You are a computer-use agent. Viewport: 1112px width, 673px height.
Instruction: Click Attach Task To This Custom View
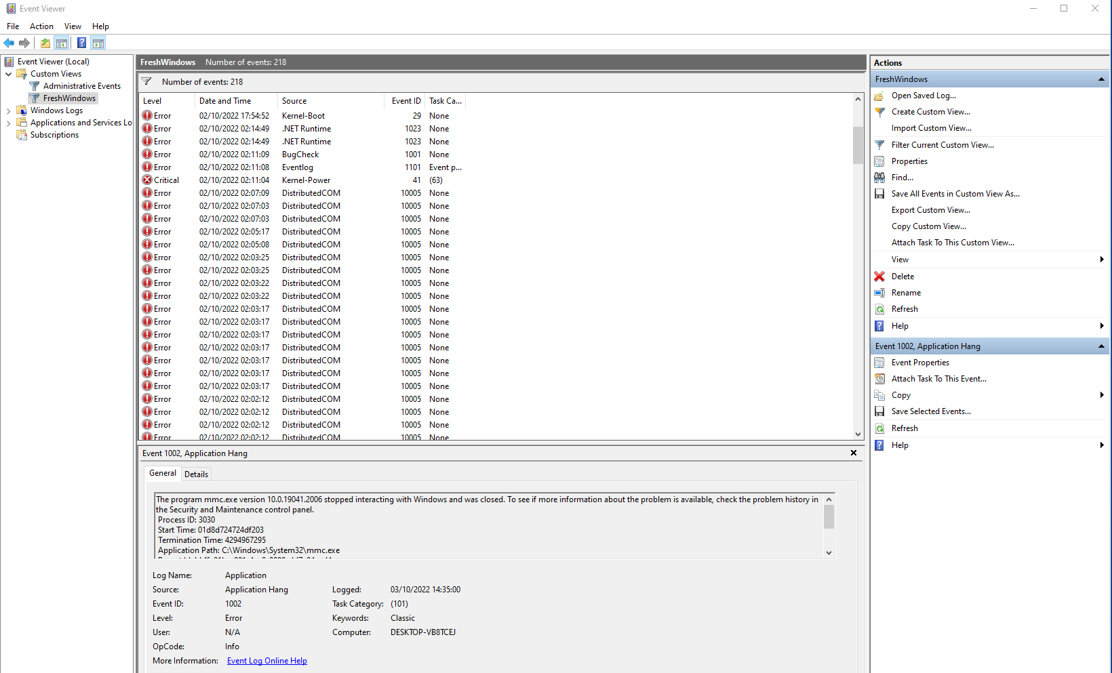(x=953, y=243)
